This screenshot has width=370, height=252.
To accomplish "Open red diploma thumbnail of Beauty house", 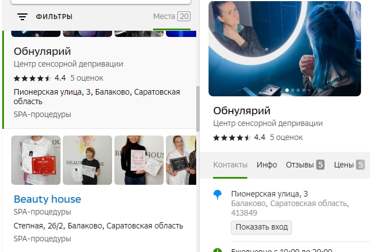I will pos(36,160).
